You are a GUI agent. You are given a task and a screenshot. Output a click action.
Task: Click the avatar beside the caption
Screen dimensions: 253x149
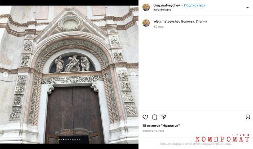pos(146,23)
